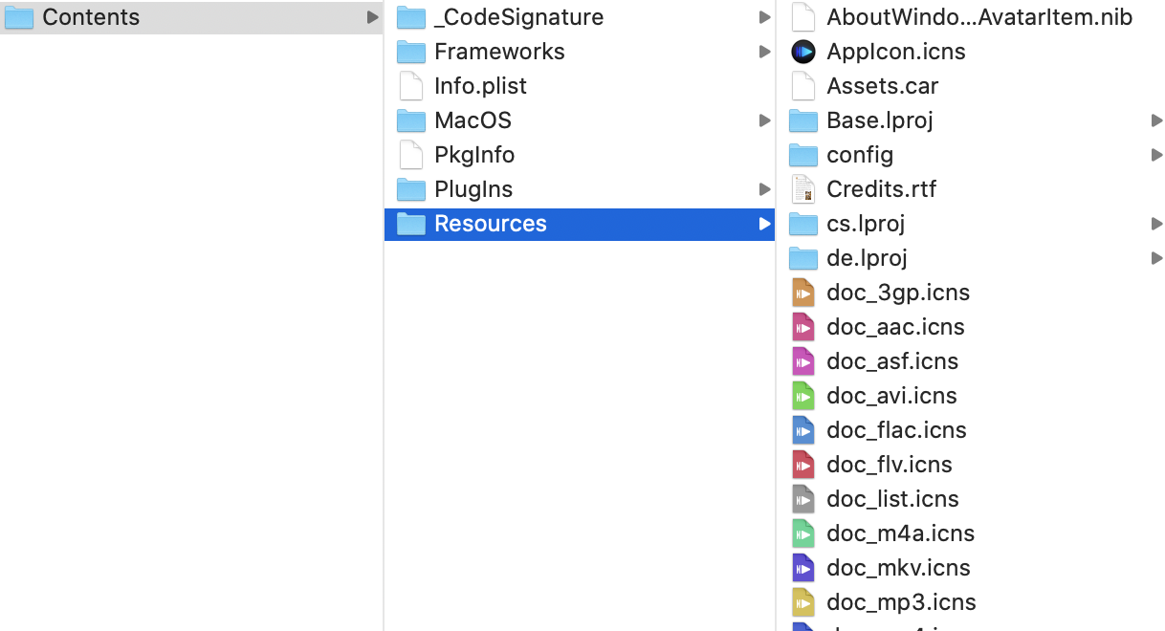Image resolution: width=1165 pixels, height=631 pixels.
Task: Open the PlugIns folder
Action: [x=473, y=189]
